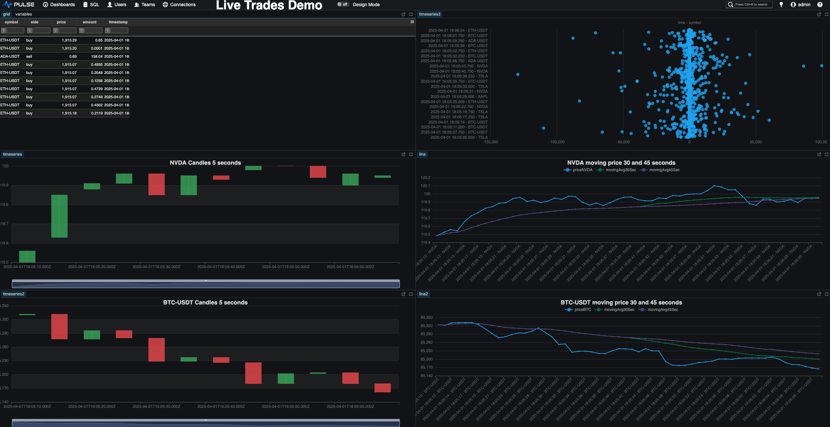Open the lightbulb tips icon
The height and width of the screenshot is (427, 830).
coord(781,5)
